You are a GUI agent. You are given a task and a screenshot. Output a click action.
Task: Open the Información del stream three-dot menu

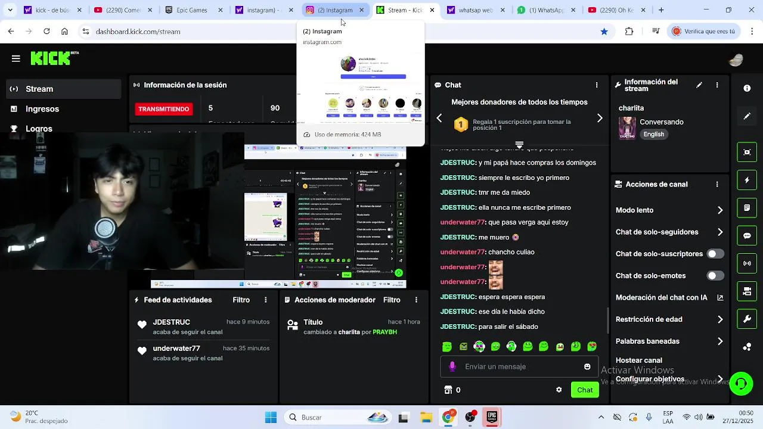(717, 85)
